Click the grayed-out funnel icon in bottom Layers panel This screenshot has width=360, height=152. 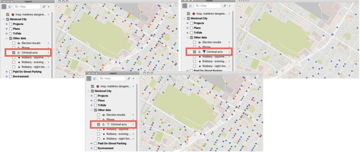coord(108,124)
